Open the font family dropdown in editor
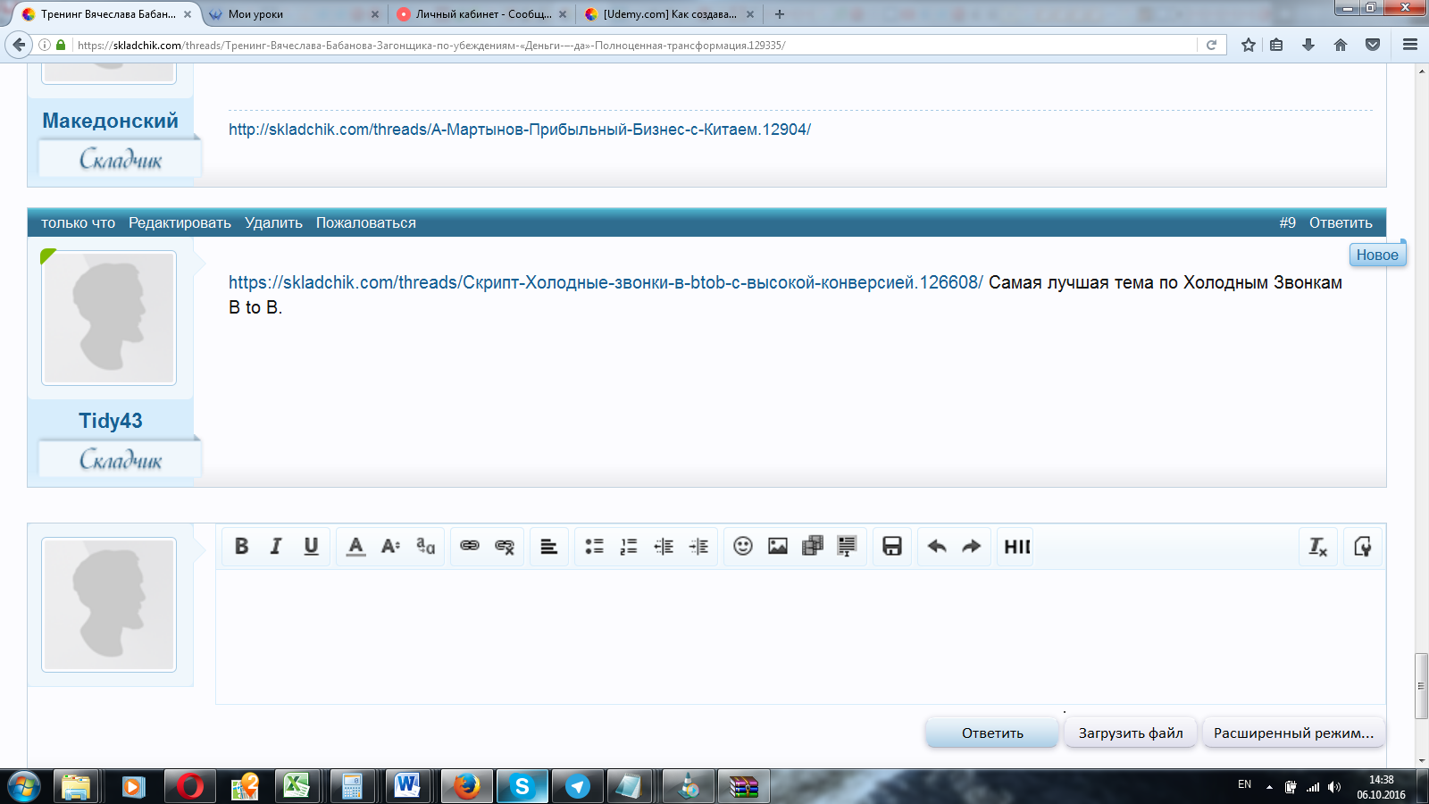This screenshot has width=1429, height=804. (x=426, y=546)
